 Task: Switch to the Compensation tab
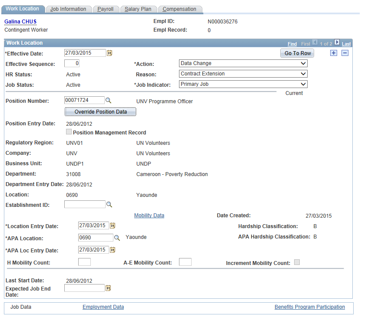coord(179,9)
